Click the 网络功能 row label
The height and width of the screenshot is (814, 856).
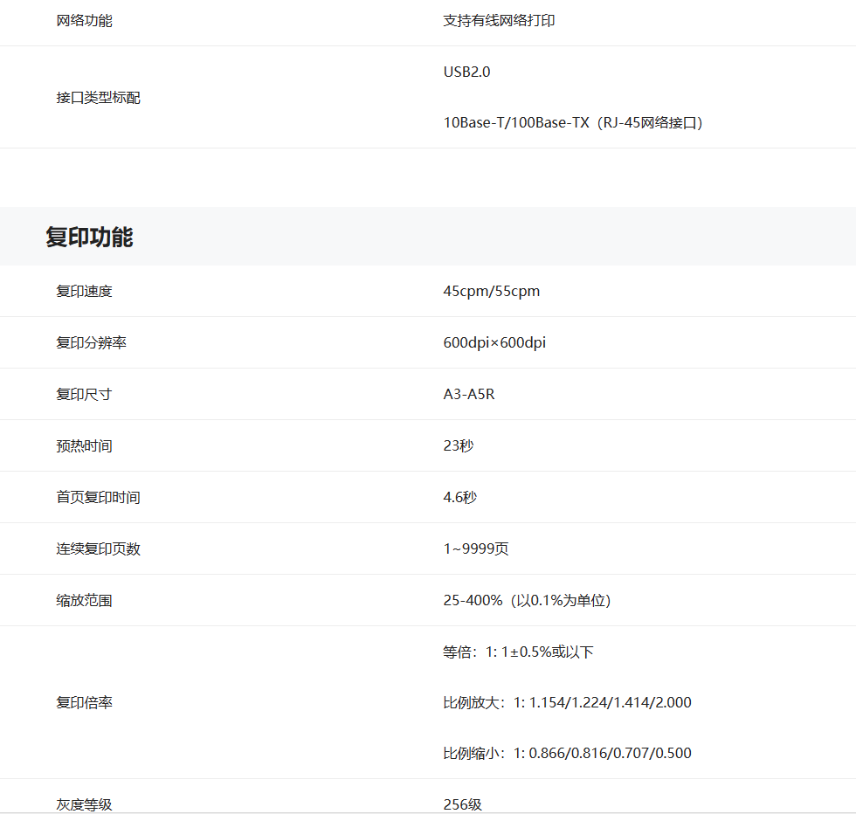[x=84, y=21]
